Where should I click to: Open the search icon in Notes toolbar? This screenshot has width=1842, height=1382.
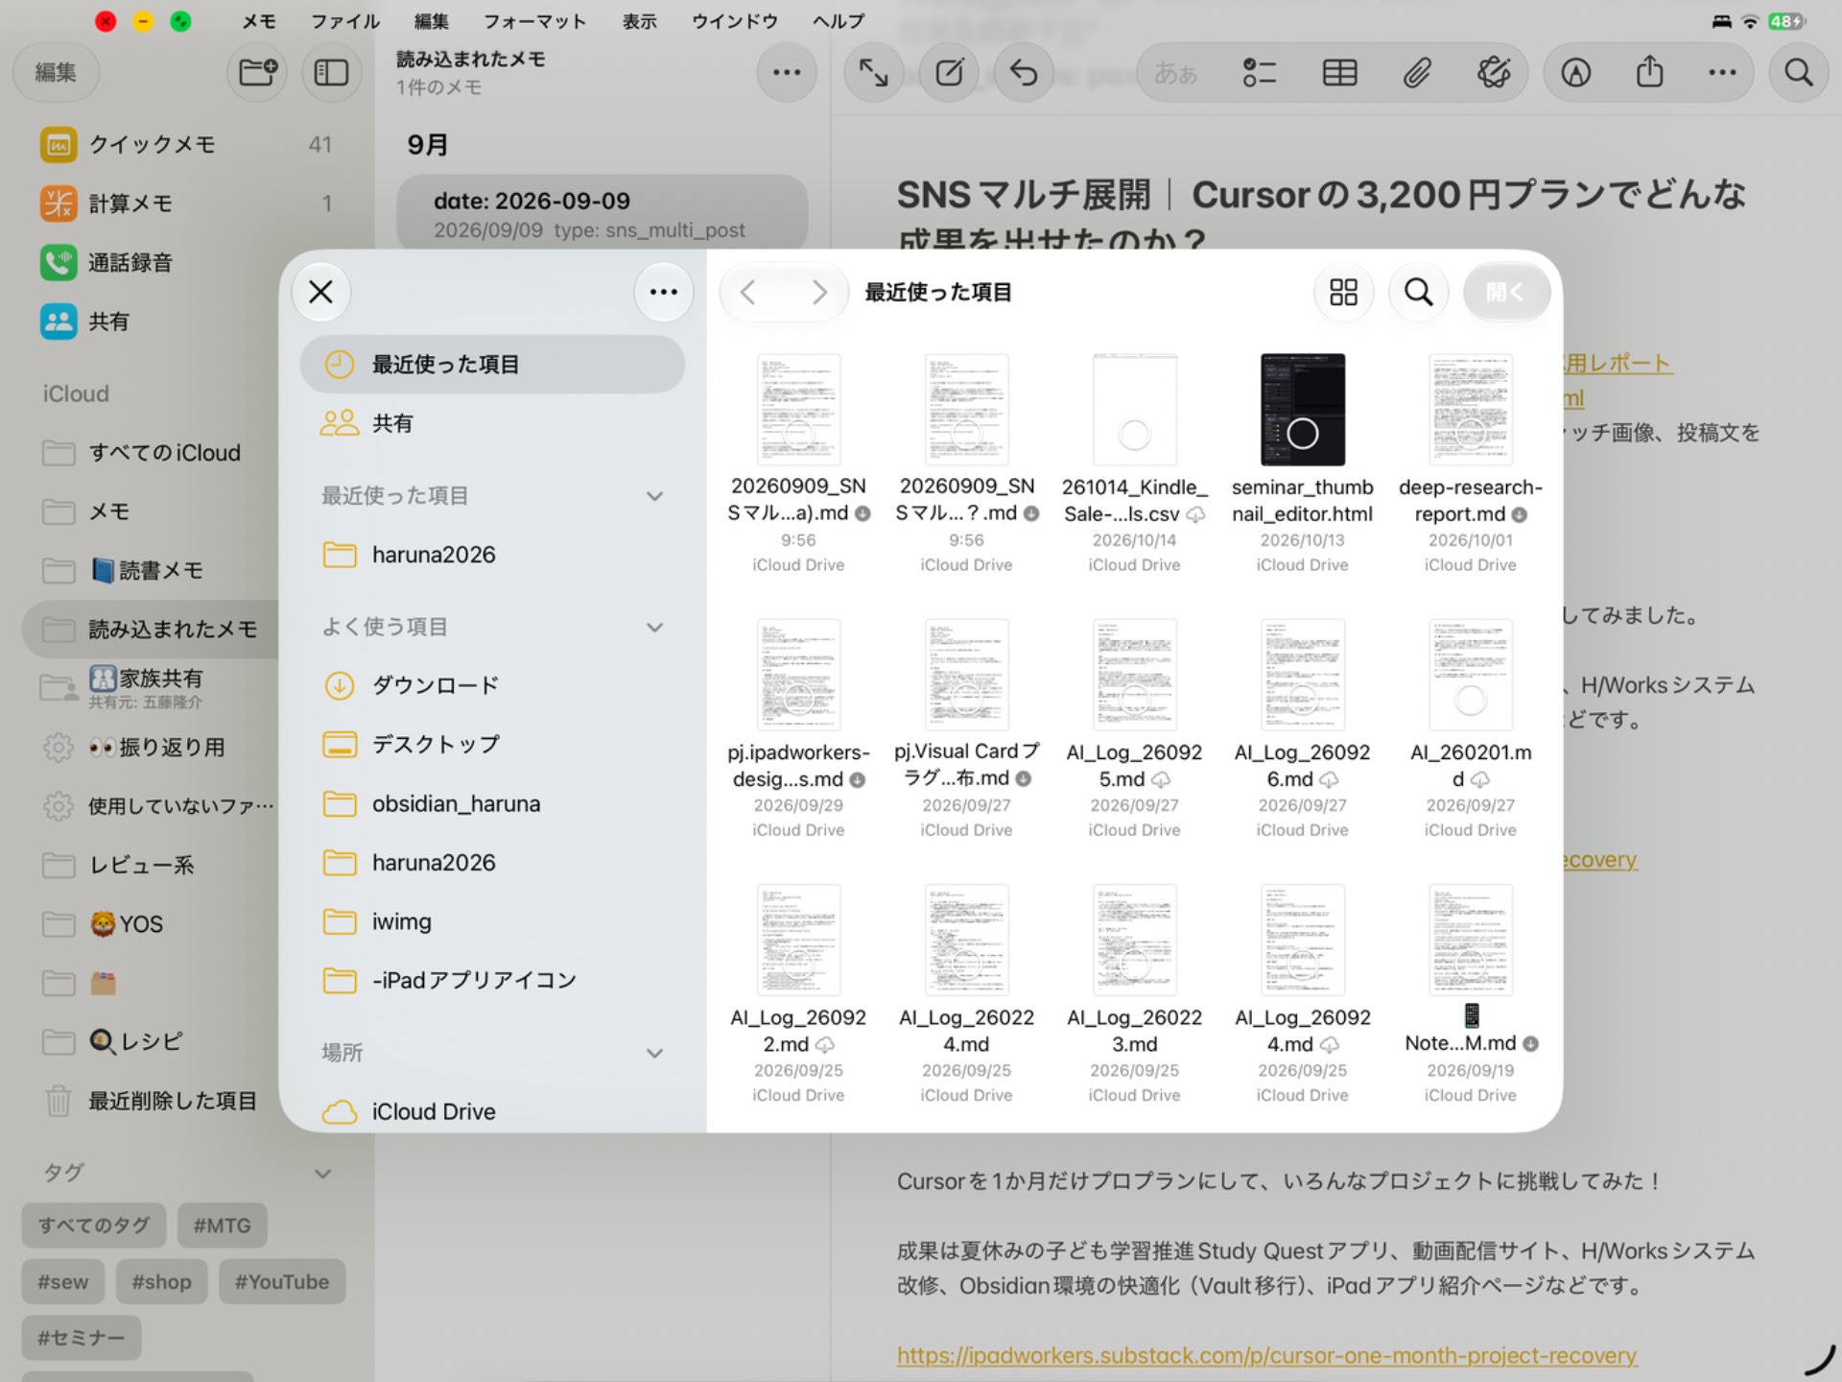tap(1799, 72)
